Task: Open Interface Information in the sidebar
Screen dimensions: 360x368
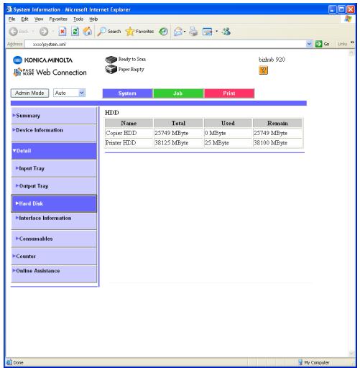Action: [x=54, y=221]
